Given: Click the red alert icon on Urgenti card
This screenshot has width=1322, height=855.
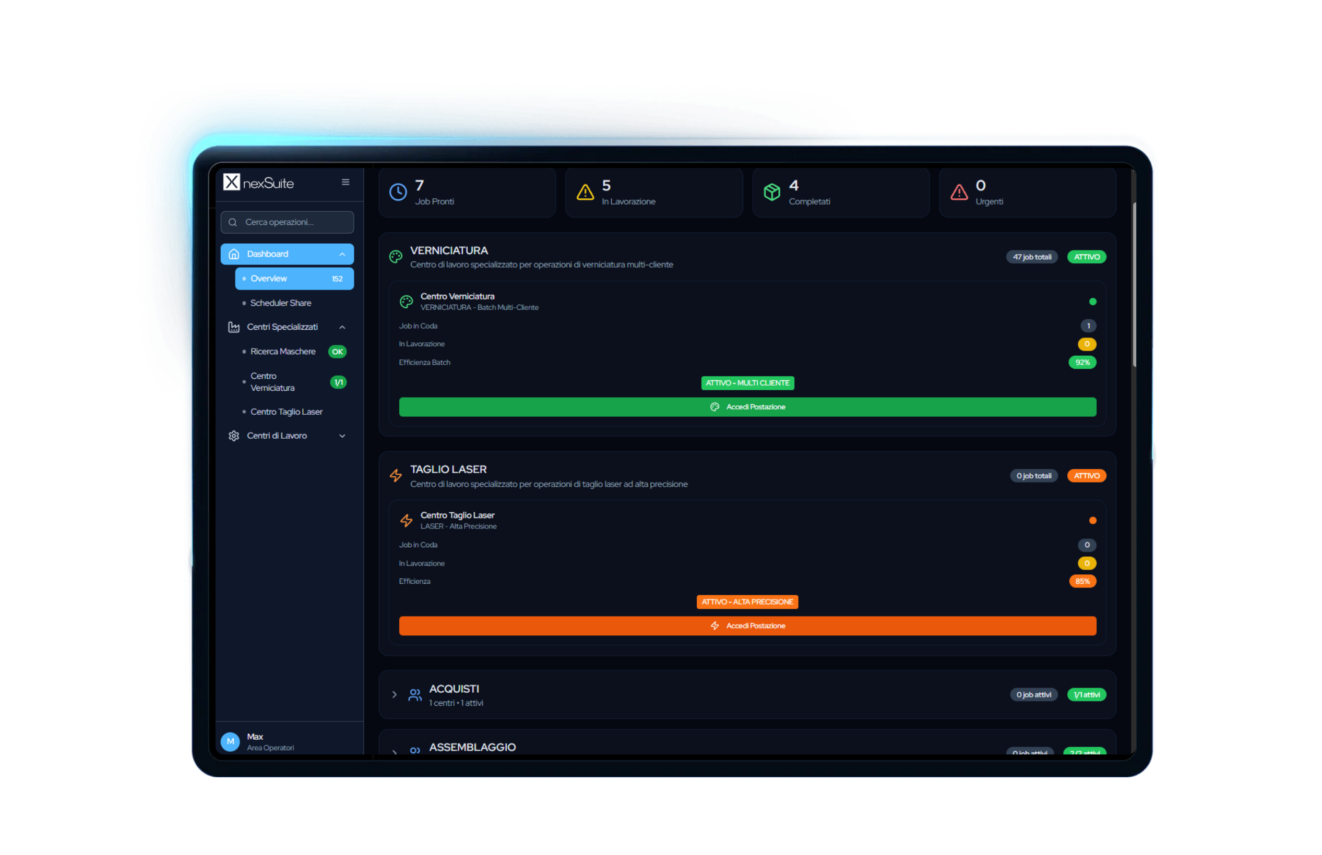Looking at the screenshot, I should tap(959, 192).
